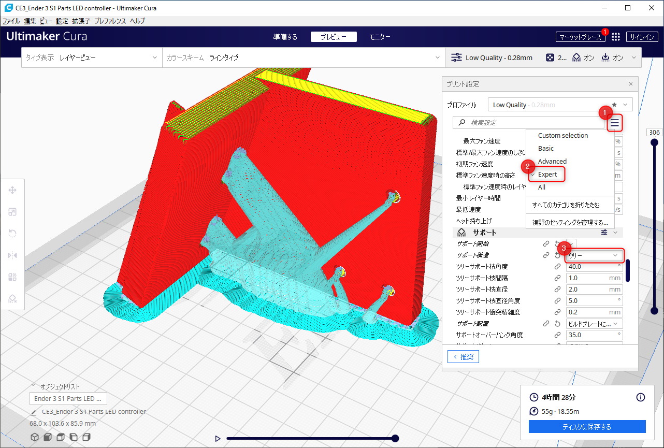The height and width of the screenshot is (448, 664).
Task: Click the simulation path slider handle
Action: 395,438
